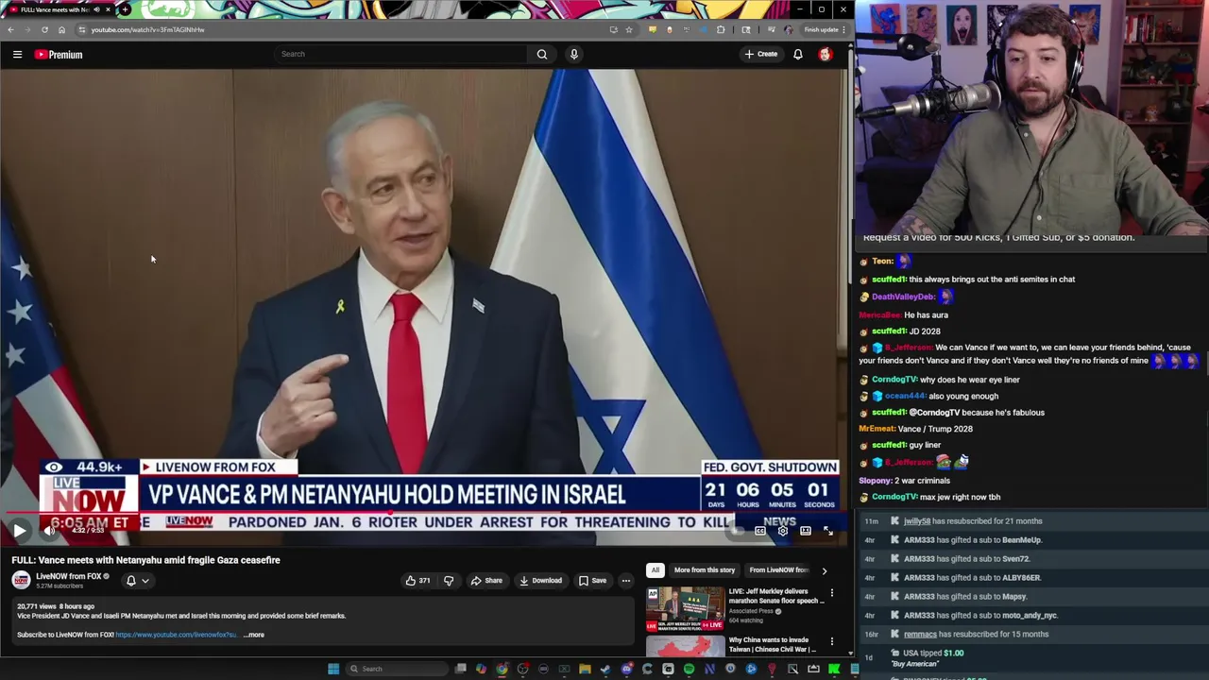This screenshot has width=1209, height=680.
Task: Open Why China wants to invade Taiwan video
Action: [x=773, y=644]
